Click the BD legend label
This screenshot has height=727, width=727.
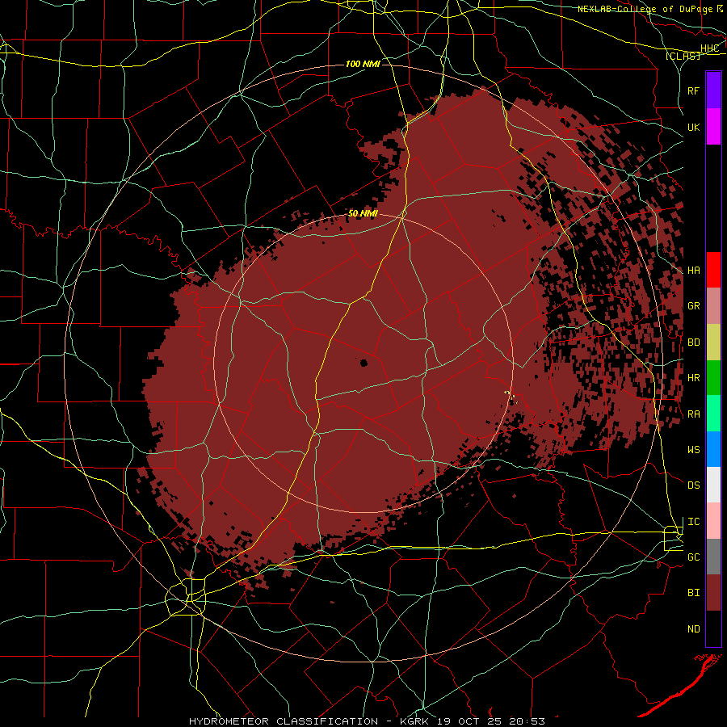(x=693, y=342)
